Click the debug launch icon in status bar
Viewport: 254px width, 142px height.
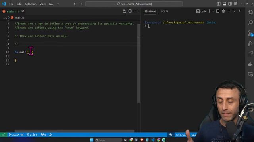point(51,135)
